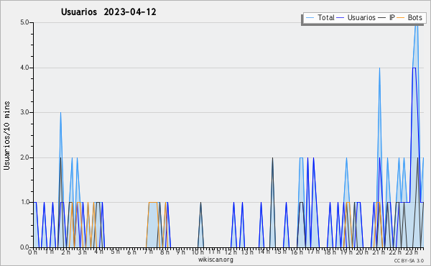The height and width of the screenshot is (266, 431).
Task: Click the orange Bots legend line
Action: [x=401, y=18]
